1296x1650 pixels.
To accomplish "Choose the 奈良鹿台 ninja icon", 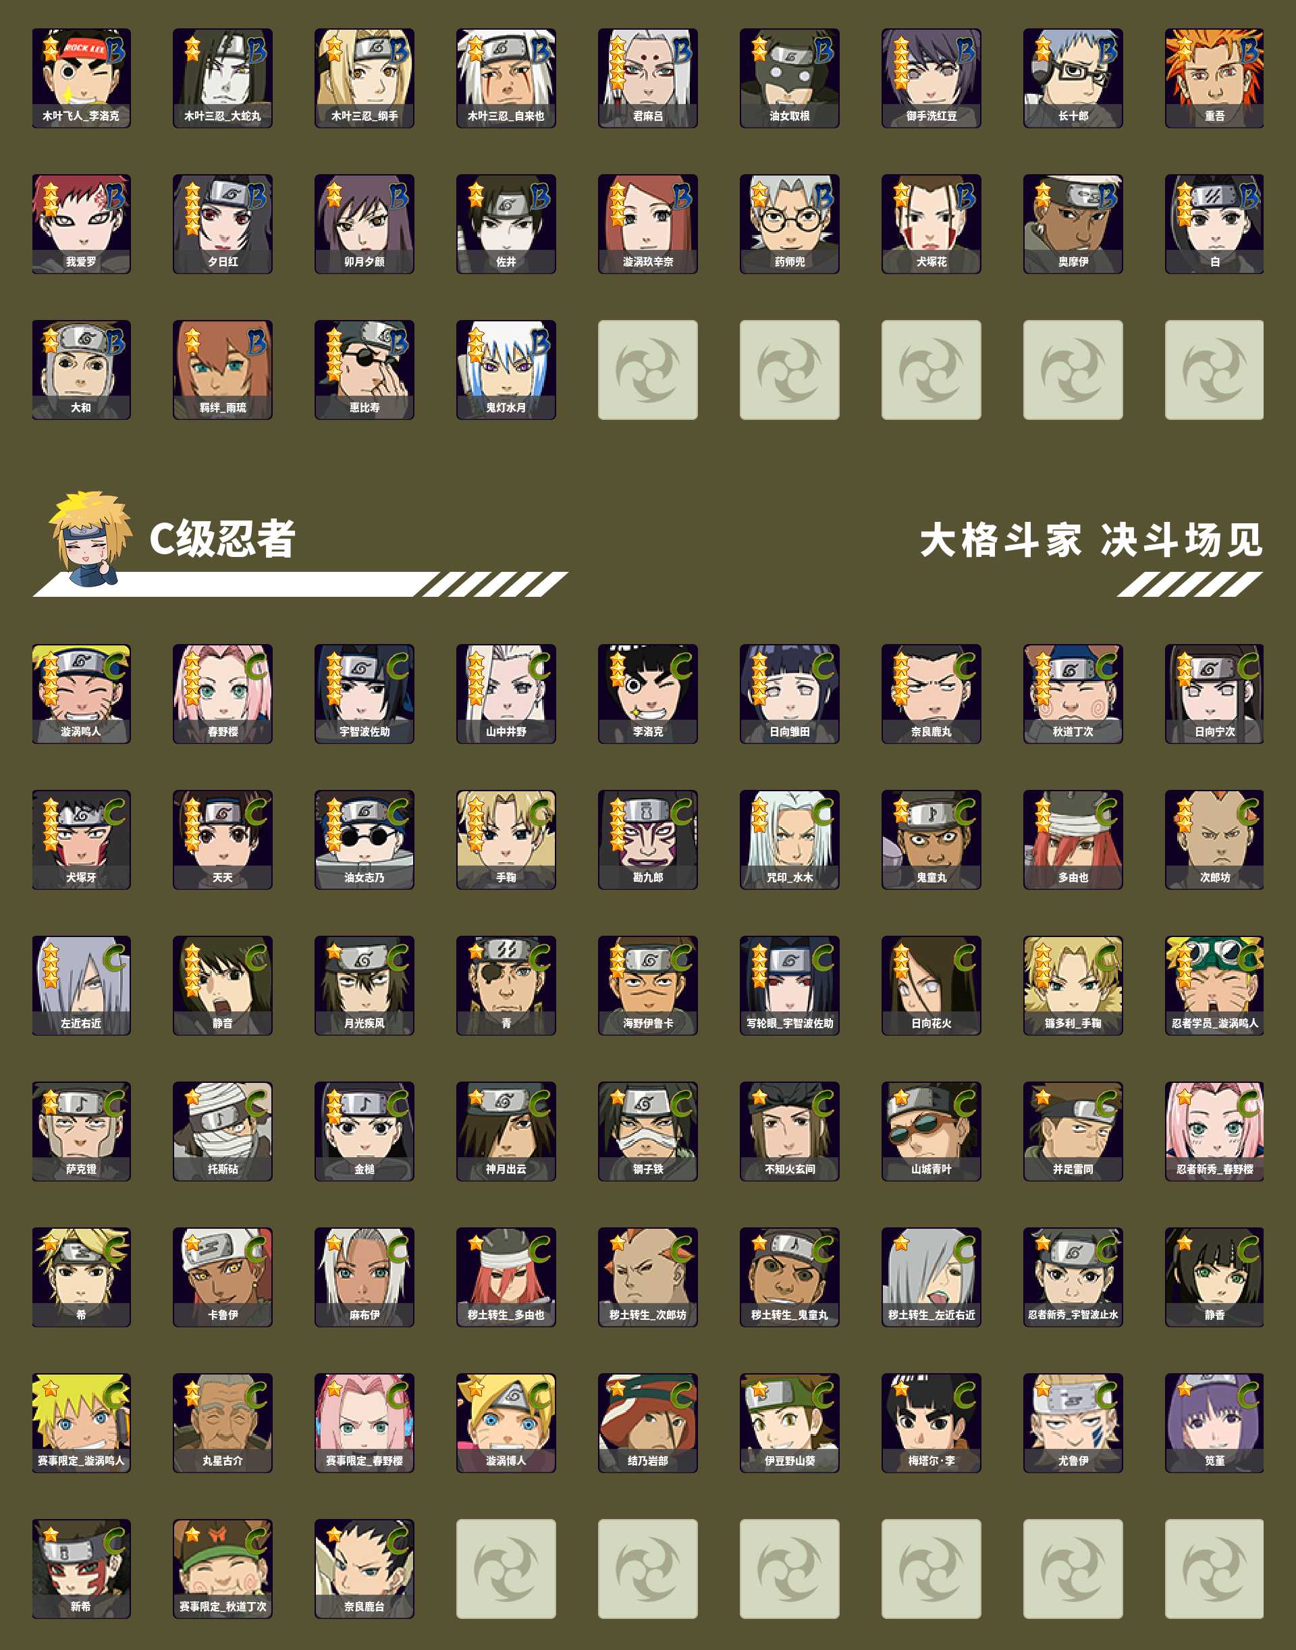I will pyautogui.click(x=364, y=1569).
